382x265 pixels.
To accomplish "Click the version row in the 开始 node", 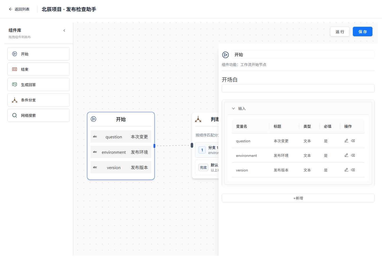I will click(x=121, y=167).
